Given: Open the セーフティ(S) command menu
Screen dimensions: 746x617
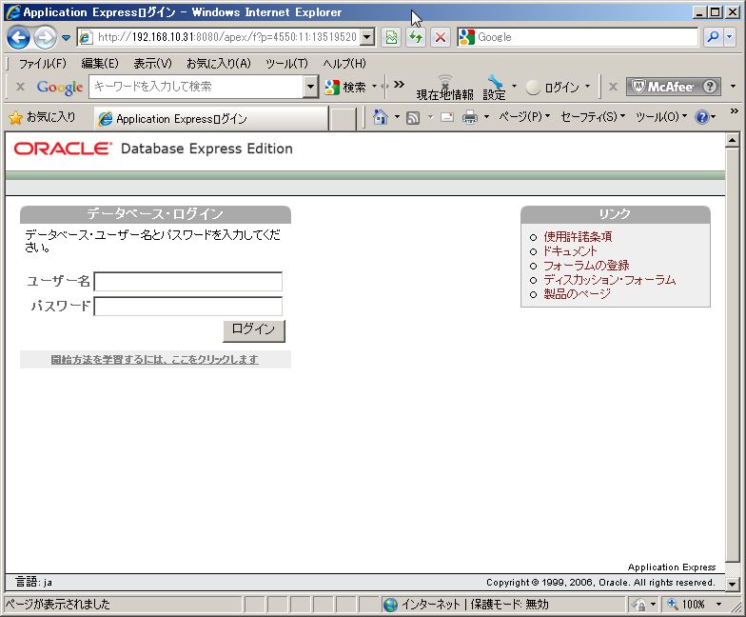Looking at the screenshot, I should 593,116.
